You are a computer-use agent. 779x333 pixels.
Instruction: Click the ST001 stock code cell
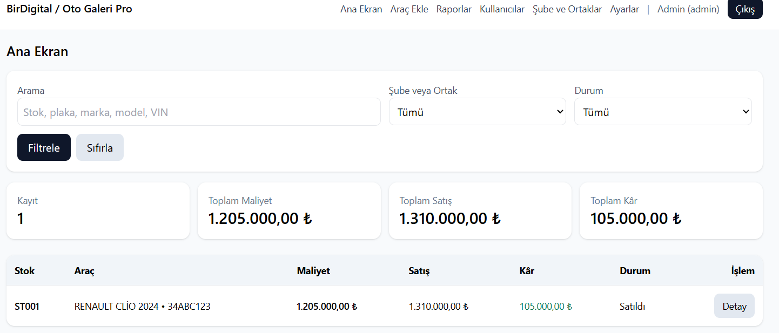(27, 307)
